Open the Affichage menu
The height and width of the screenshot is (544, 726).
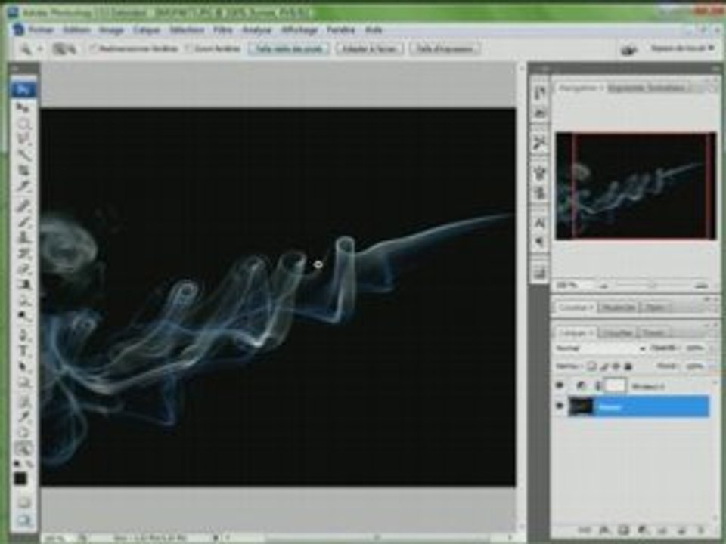tap(299, 30)
